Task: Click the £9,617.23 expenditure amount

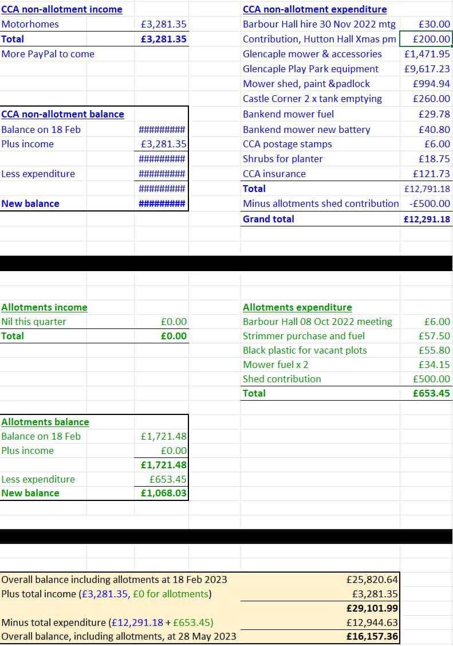Action: [x=427, y=69]
